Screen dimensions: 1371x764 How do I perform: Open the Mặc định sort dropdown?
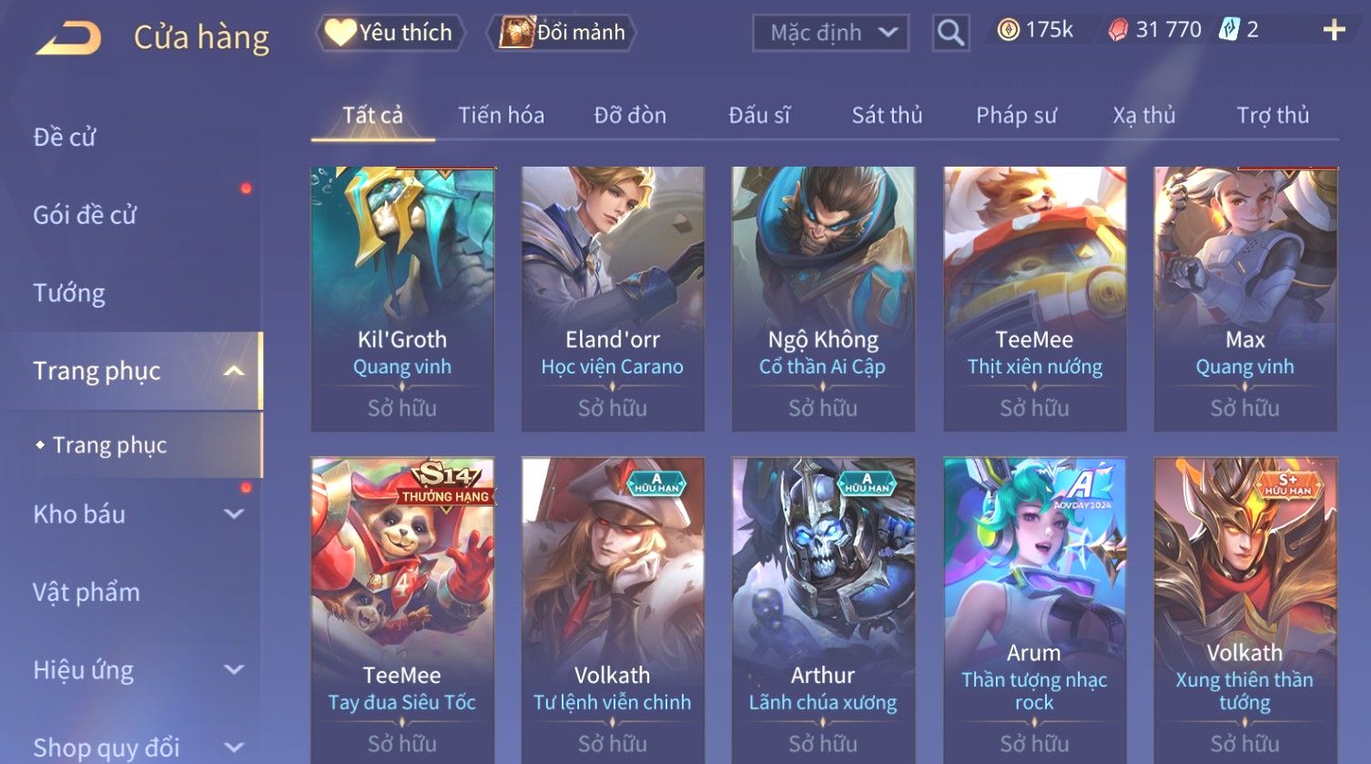click(830, 34)
